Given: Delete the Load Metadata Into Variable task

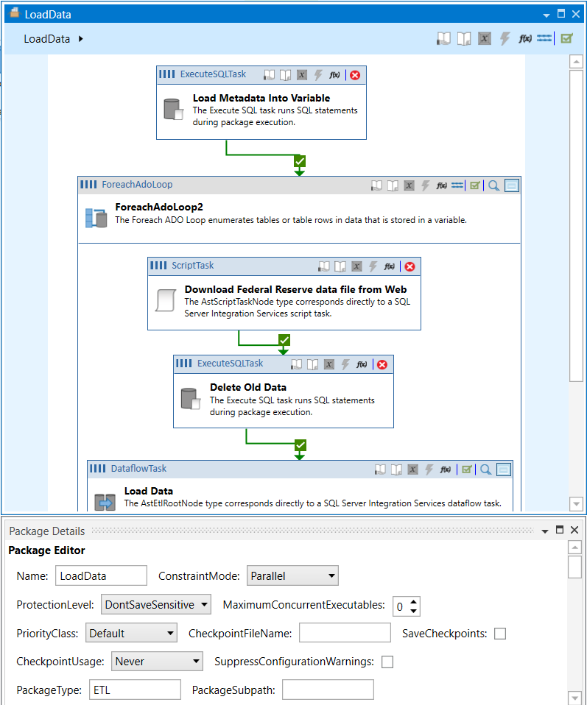Looking at the screenshot, I should tap(355, 75).
